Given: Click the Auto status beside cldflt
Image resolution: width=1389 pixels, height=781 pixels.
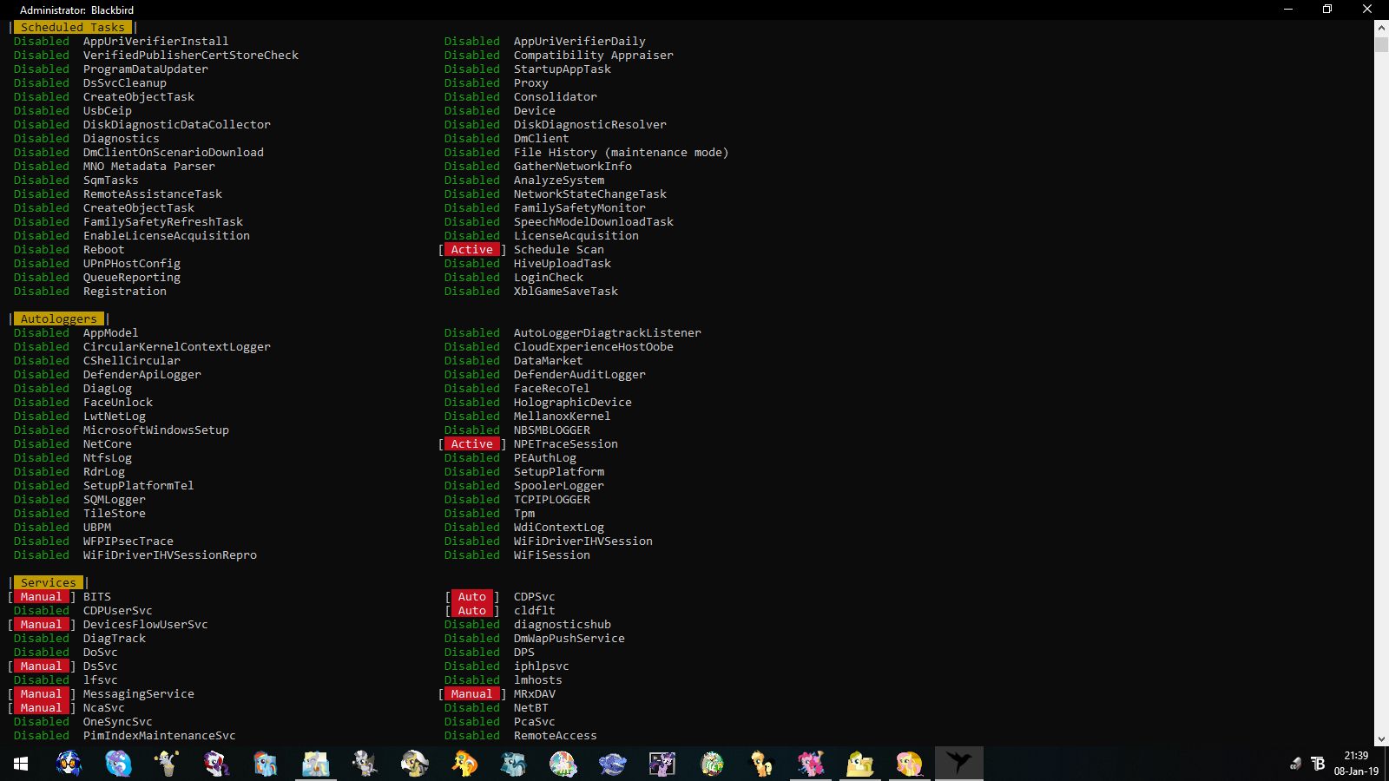Looking at the screenshot, I should tap(472, 610).
